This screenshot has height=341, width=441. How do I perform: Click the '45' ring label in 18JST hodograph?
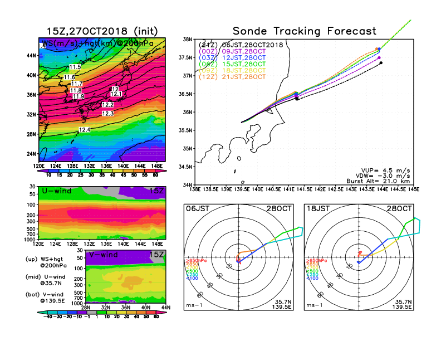click(330, 285)
